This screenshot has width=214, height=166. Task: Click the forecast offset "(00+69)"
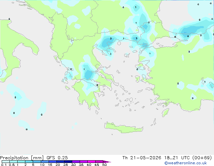coord(202,158)
